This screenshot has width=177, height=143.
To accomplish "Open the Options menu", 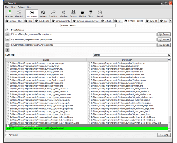I will coord(21,7).
